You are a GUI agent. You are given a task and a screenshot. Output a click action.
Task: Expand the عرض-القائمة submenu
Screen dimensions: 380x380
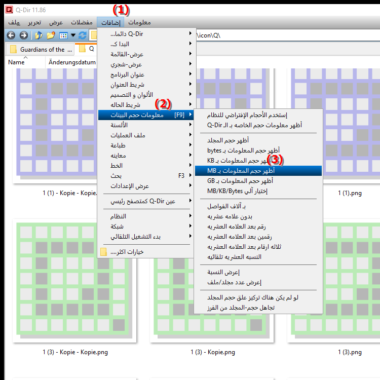coord(145,54)
